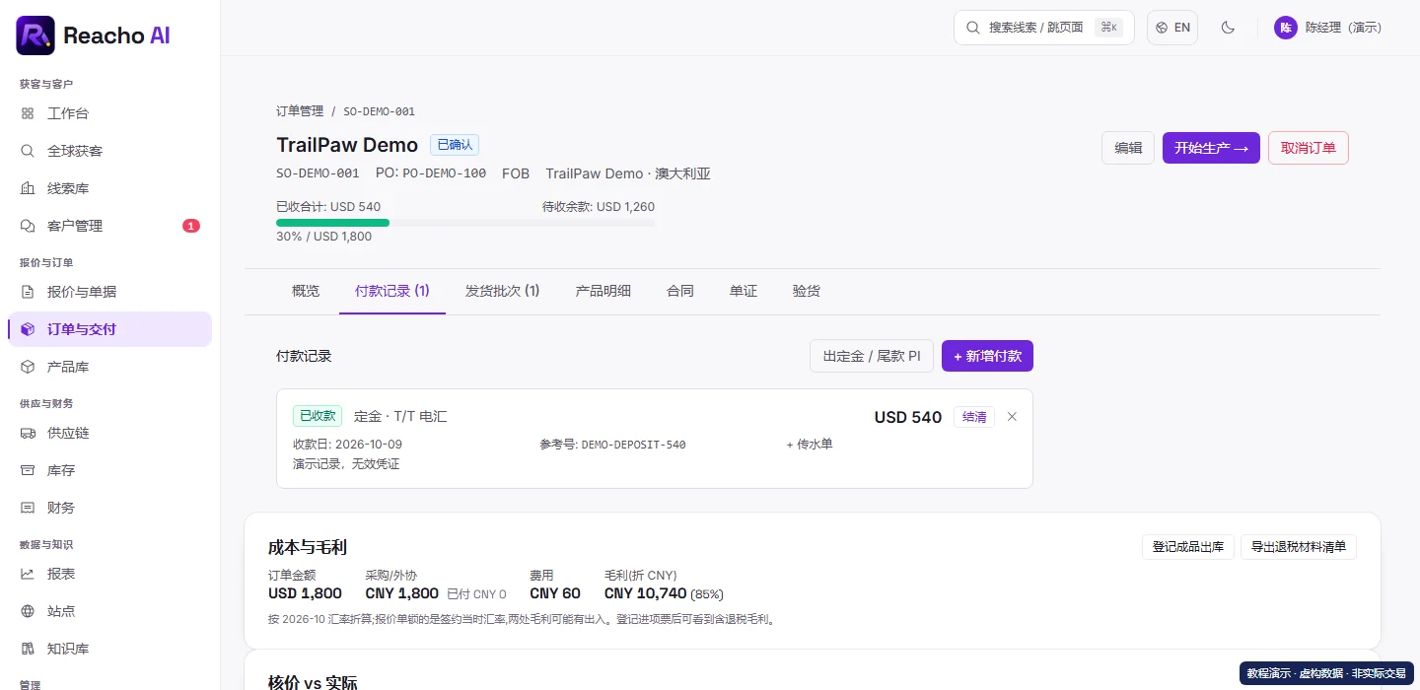Click the 结清 button on deposit record
1420x690 pixels.
pyautogui.click(x=974, y=417)
